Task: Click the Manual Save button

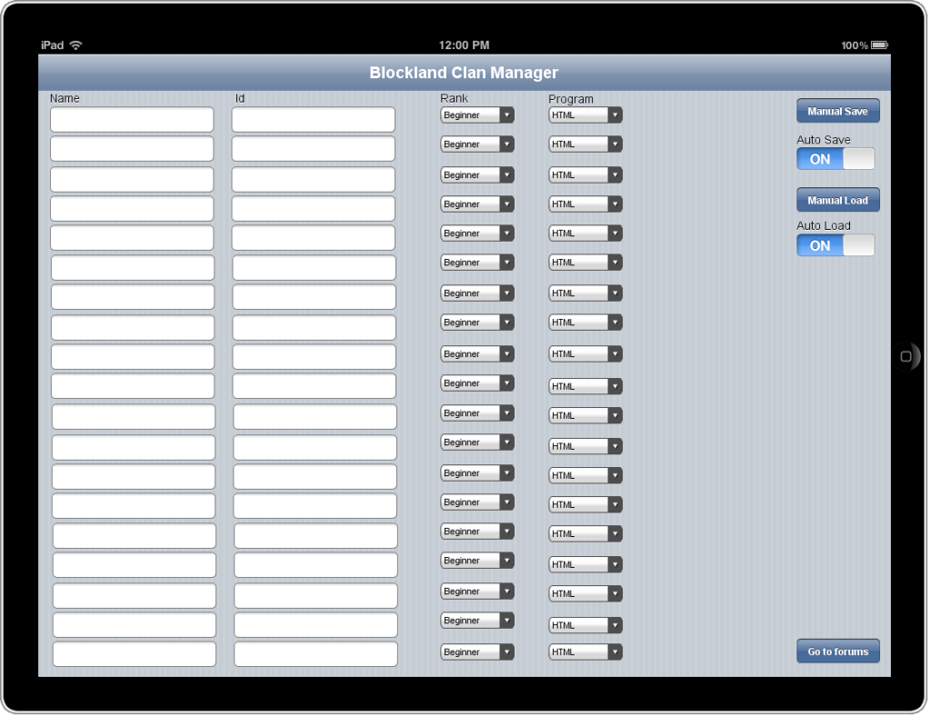Action: tap(837, 111)
